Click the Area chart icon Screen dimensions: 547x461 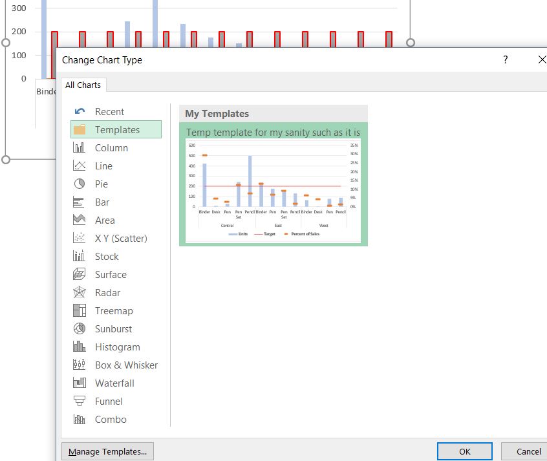coord(79,219)
